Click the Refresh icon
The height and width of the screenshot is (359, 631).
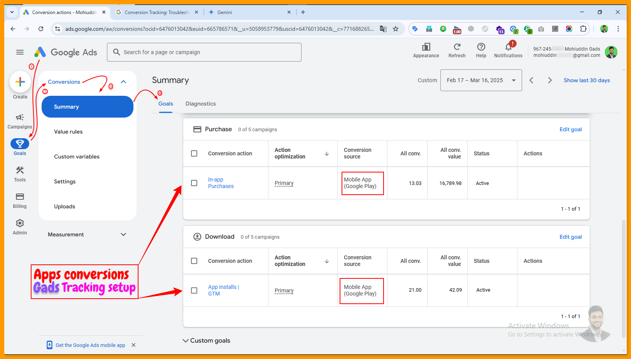coord(457,47)
